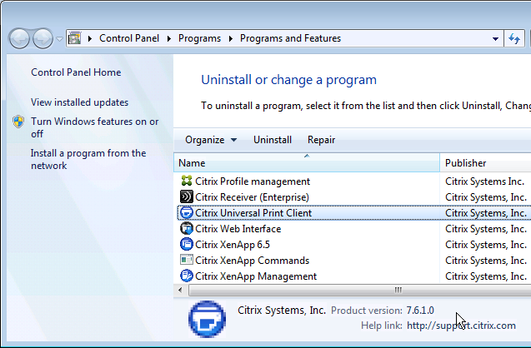Select Citrix Receiver (Enterprise) entry

click(x=252, y=197)
